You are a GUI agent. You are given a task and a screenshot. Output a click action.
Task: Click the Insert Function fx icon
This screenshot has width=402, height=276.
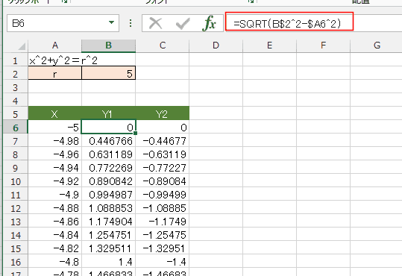pyautogui.click(x=209, y=23)
